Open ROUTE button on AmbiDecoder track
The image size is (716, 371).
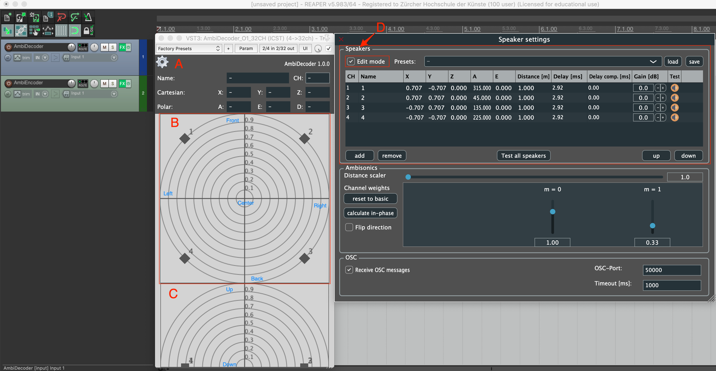(x=83, y=47)
